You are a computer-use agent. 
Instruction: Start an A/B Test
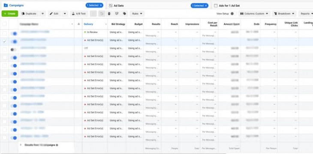point(79,14)
